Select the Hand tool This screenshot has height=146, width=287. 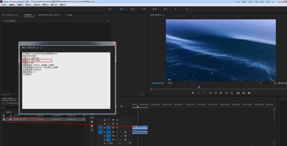pos(92,126)
